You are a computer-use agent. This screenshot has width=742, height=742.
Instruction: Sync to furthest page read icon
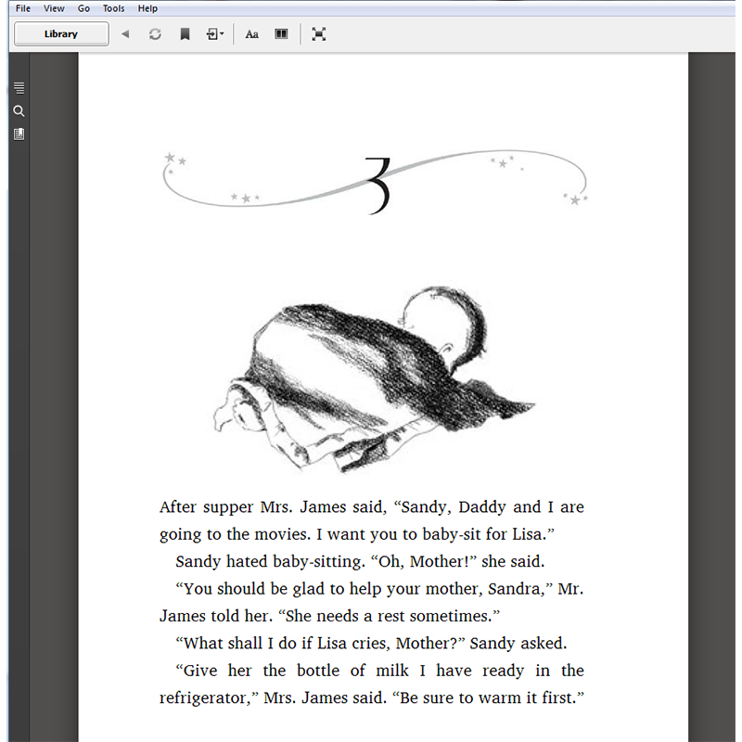tap(155, 34)
